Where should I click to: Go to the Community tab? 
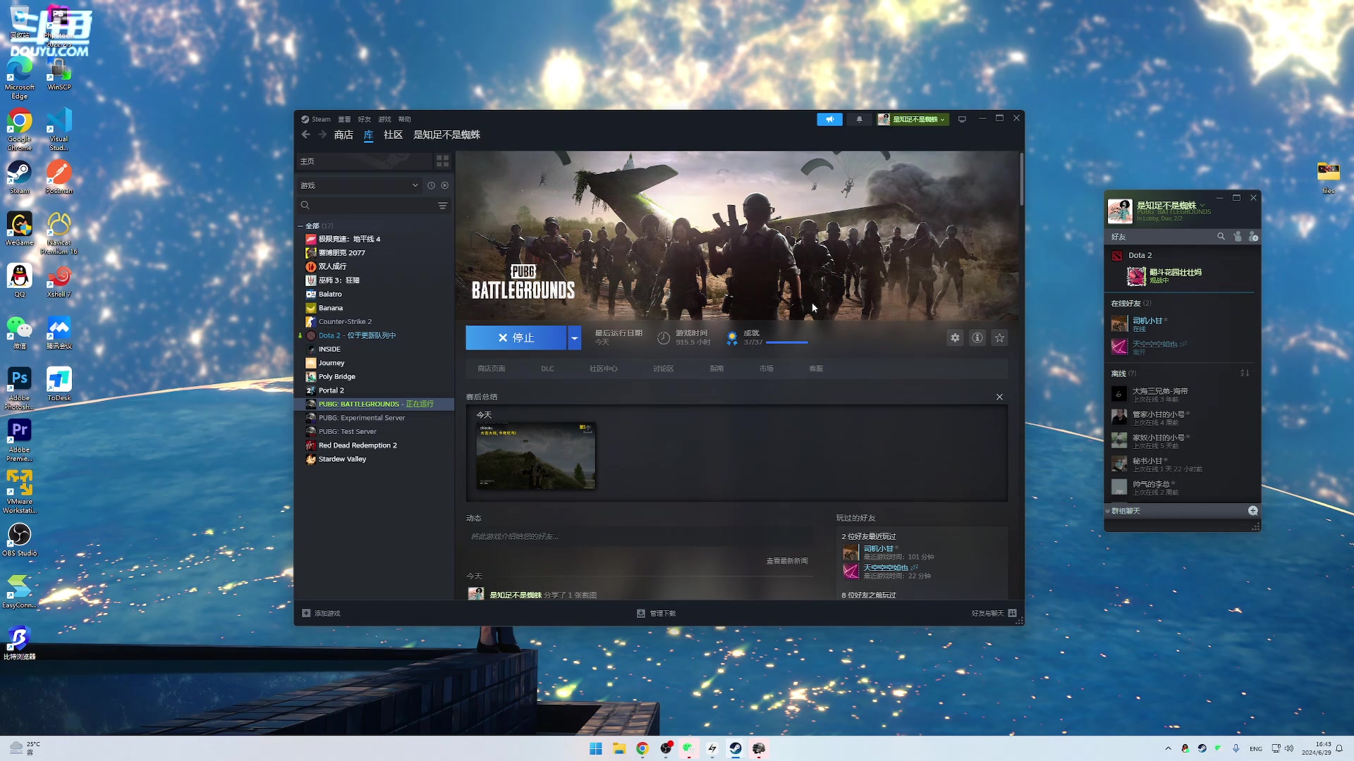(393, 135)
